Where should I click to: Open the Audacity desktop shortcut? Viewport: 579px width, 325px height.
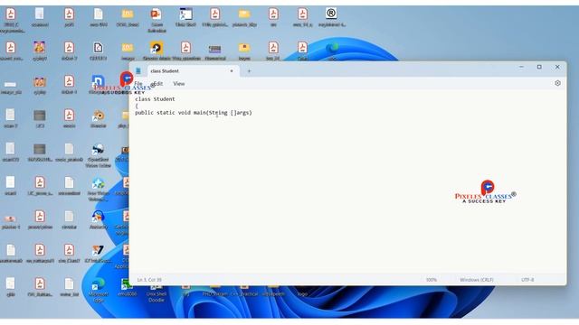pos(99,220)
